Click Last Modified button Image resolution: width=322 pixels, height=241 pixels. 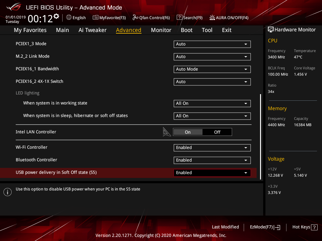coord(225,227)
